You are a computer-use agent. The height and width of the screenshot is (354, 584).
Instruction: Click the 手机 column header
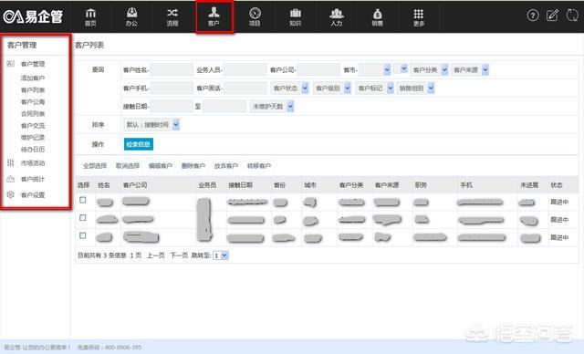[x=466, y=185]
